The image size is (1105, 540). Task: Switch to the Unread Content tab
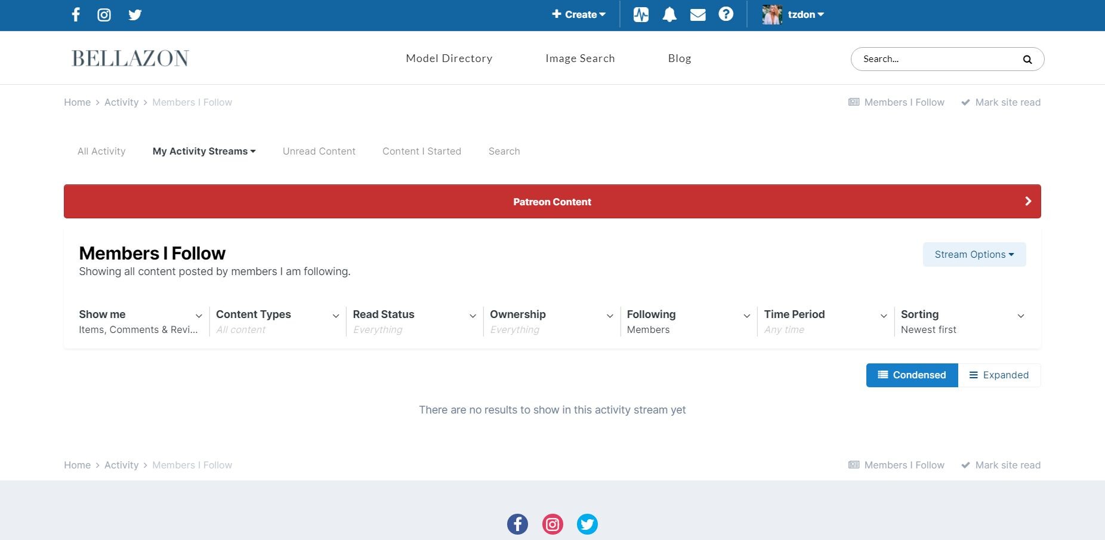(x=319, y=151)
